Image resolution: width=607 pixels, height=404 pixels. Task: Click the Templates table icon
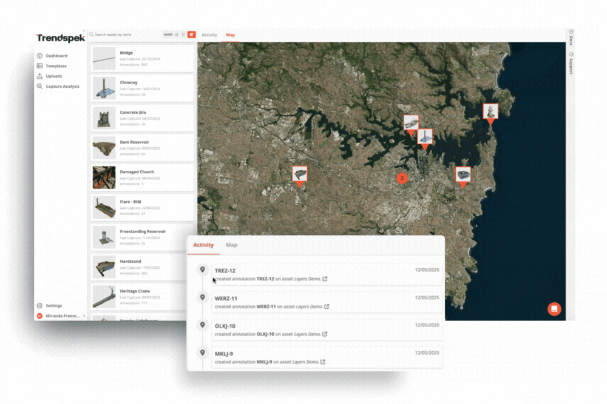coord(39,66)
